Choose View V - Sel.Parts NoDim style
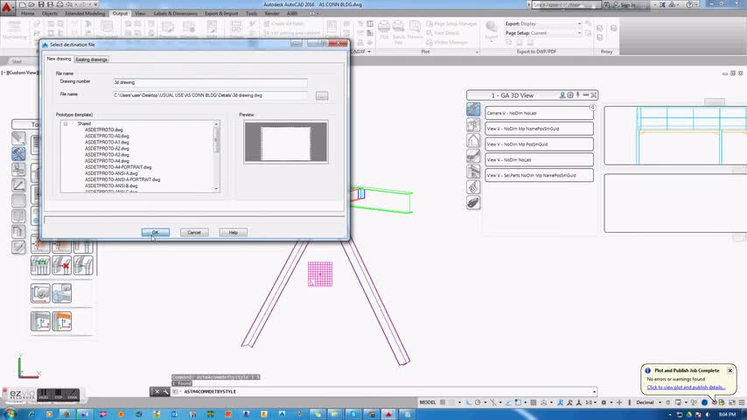This screenshot has width=747, height=420. 539,175
